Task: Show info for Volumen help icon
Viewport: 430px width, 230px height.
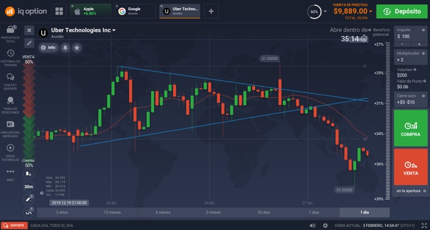Action: 415,70
